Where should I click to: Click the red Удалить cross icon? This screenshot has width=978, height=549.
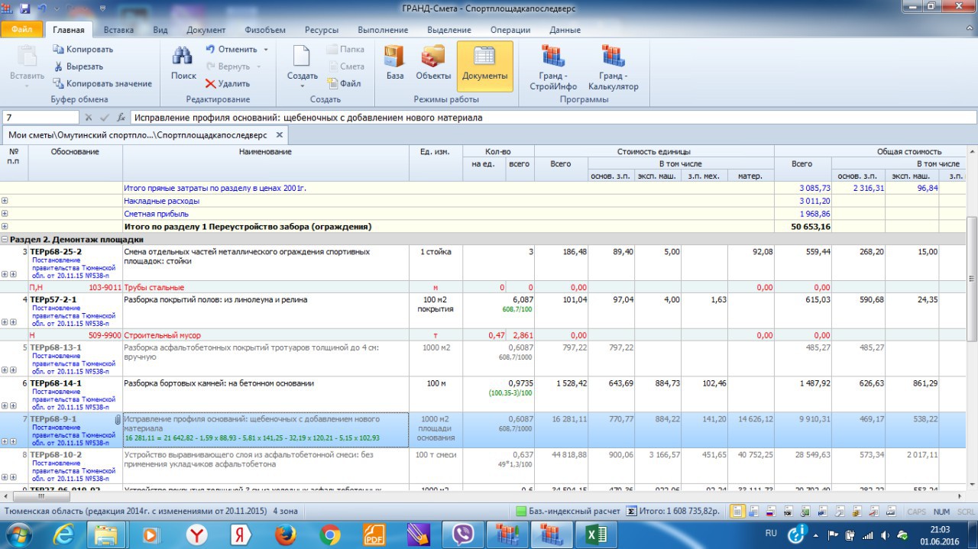coord(211,84)
